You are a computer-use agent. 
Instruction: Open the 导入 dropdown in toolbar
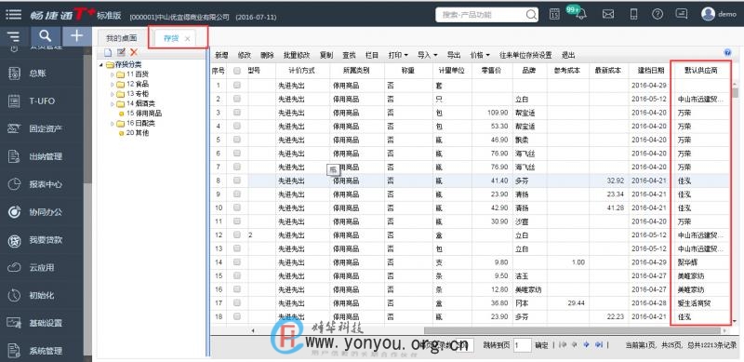(x=428, y=55)
